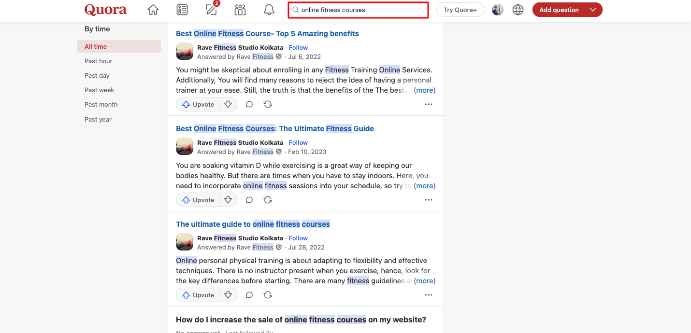Image resolution: width=691 pixels, height=333 pixels.
Task: Open more options on Jul 28, 2022 post
Action: coord(429,295)
